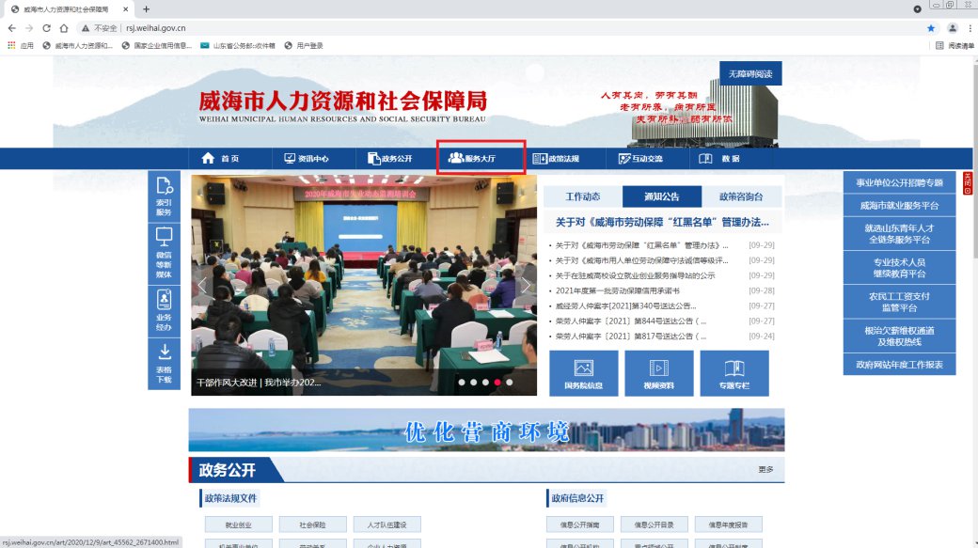Viewport: 978px width, 548px height.
Task: Click 更多 in the 政务公开 section header
Action: tap(765, 469)
